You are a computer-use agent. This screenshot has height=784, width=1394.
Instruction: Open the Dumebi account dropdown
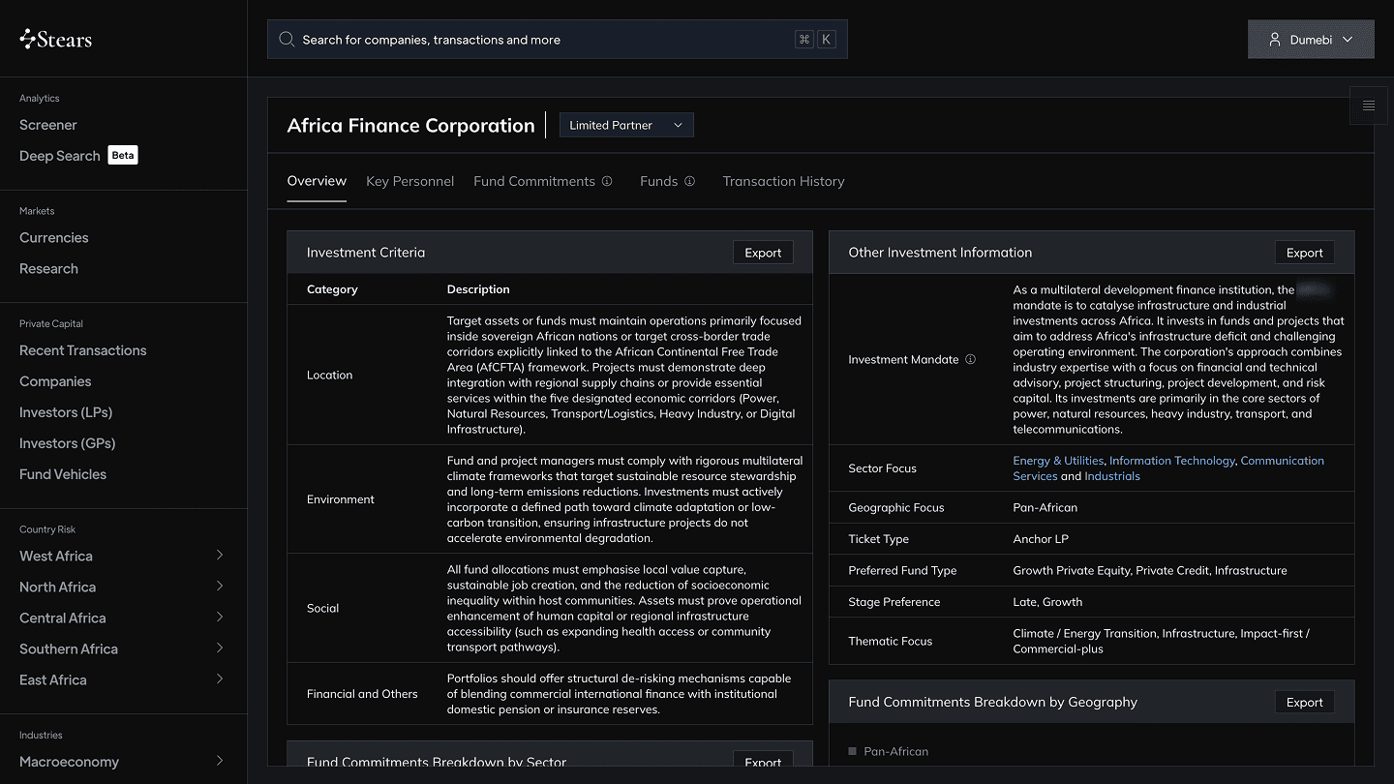tap(1311, 40)
